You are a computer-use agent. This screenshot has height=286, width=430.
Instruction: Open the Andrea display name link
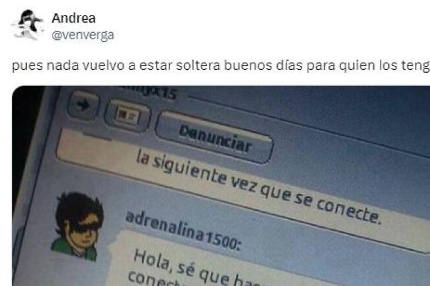(x=73, y=18)
